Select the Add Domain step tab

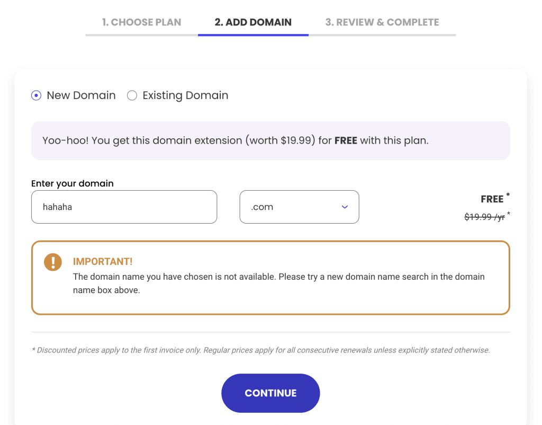point(253,22)
